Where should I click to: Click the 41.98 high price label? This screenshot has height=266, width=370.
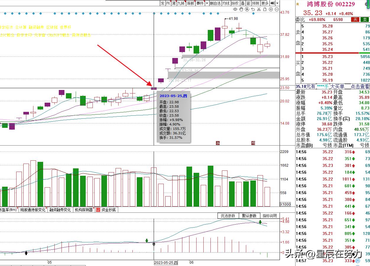(233, 19)
